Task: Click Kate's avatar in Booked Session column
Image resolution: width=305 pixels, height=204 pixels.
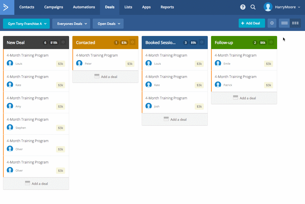Action: click(149, 85)
